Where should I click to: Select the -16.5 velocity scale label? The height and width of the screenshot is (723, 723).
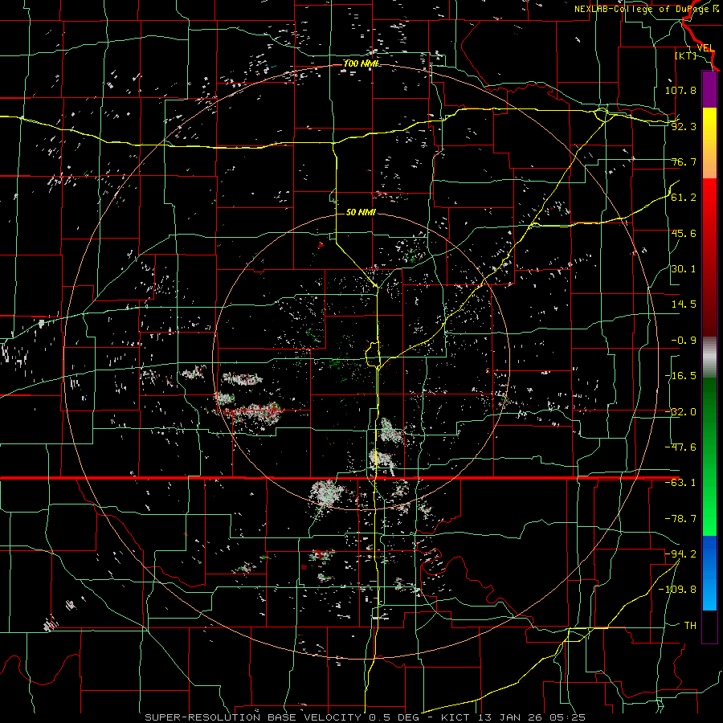coord(680,376)
